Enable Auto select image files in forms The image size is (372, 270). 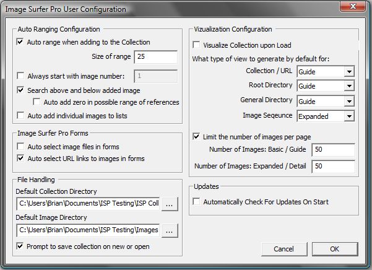(20, 146)
